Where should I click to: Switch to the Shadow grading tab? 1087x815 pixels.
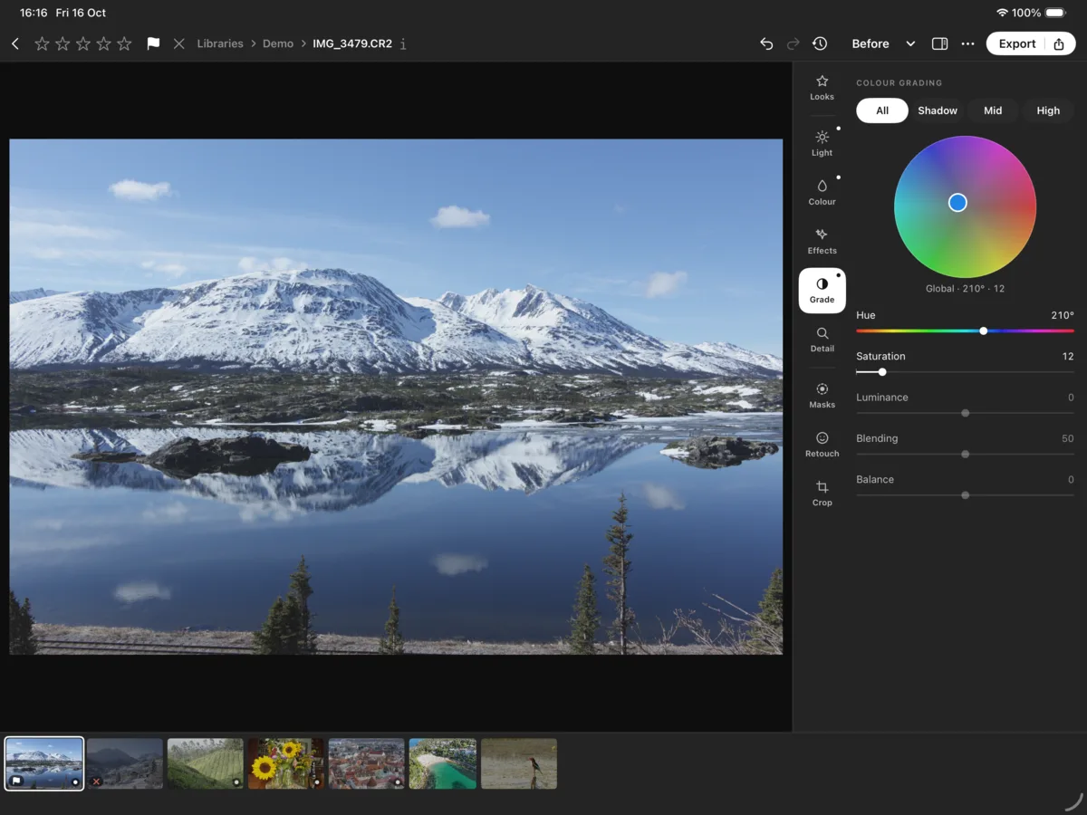coord(938,110)
